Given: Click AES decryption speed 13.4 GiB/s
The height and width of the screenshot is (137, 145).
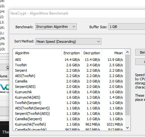Looking at the screenshot, I should (x=92, y=60).
